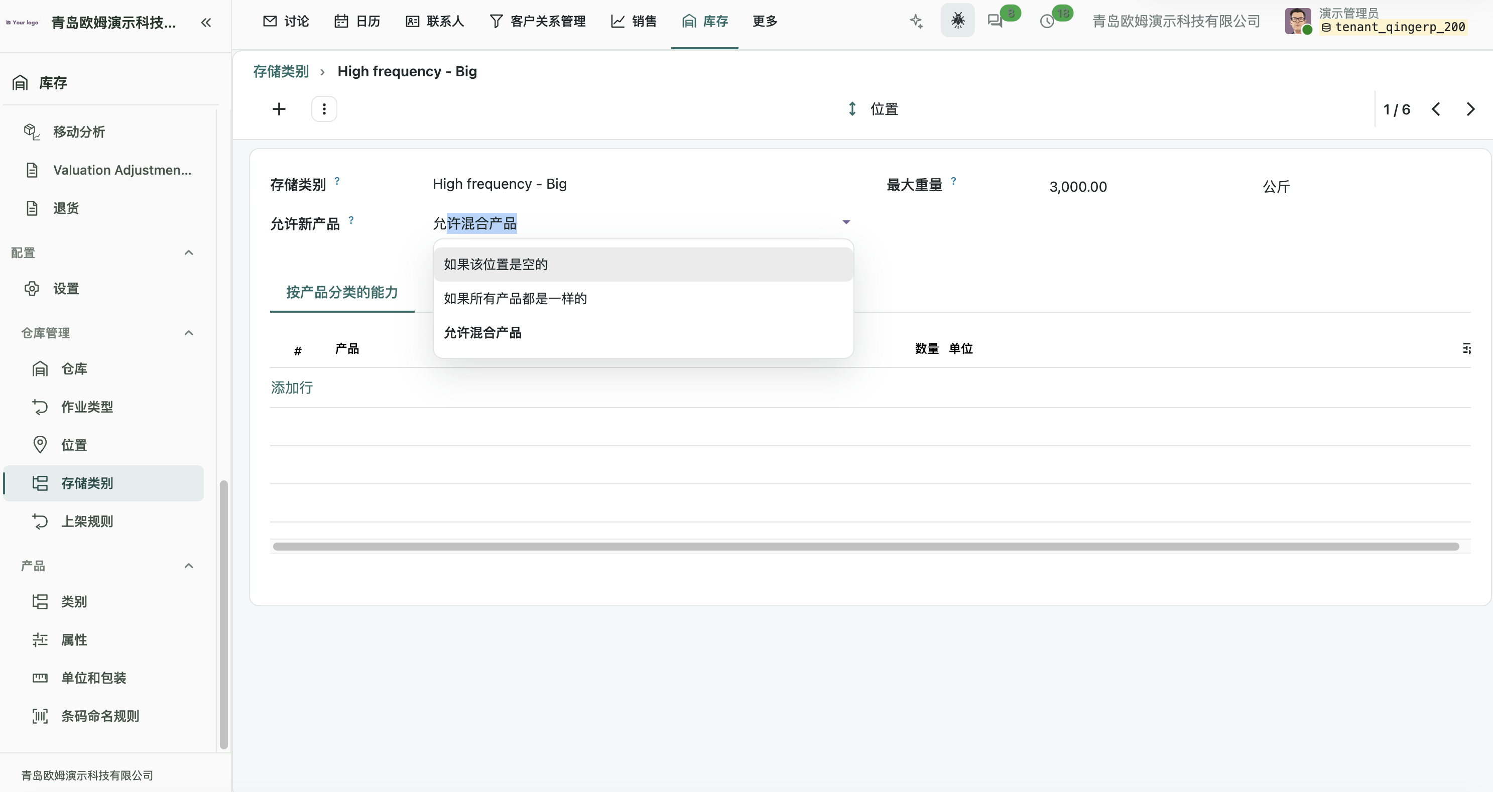Image resolution: width=1493 pixels, height=792 pixels.
Task: Create new record with plus button
Action: pos(279,109)
